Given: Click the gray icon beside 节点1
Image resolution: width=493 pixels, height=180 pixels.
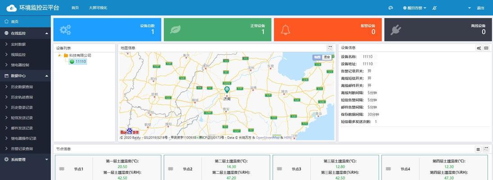Looking at the screenshot, I should coord(62,169).
